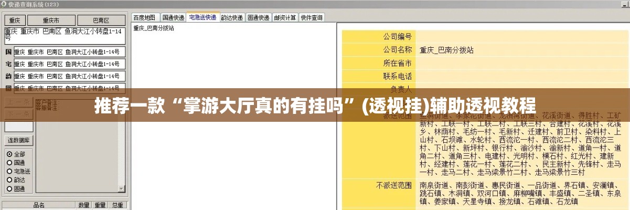Click the 所在省市 label

coord(398,64)
